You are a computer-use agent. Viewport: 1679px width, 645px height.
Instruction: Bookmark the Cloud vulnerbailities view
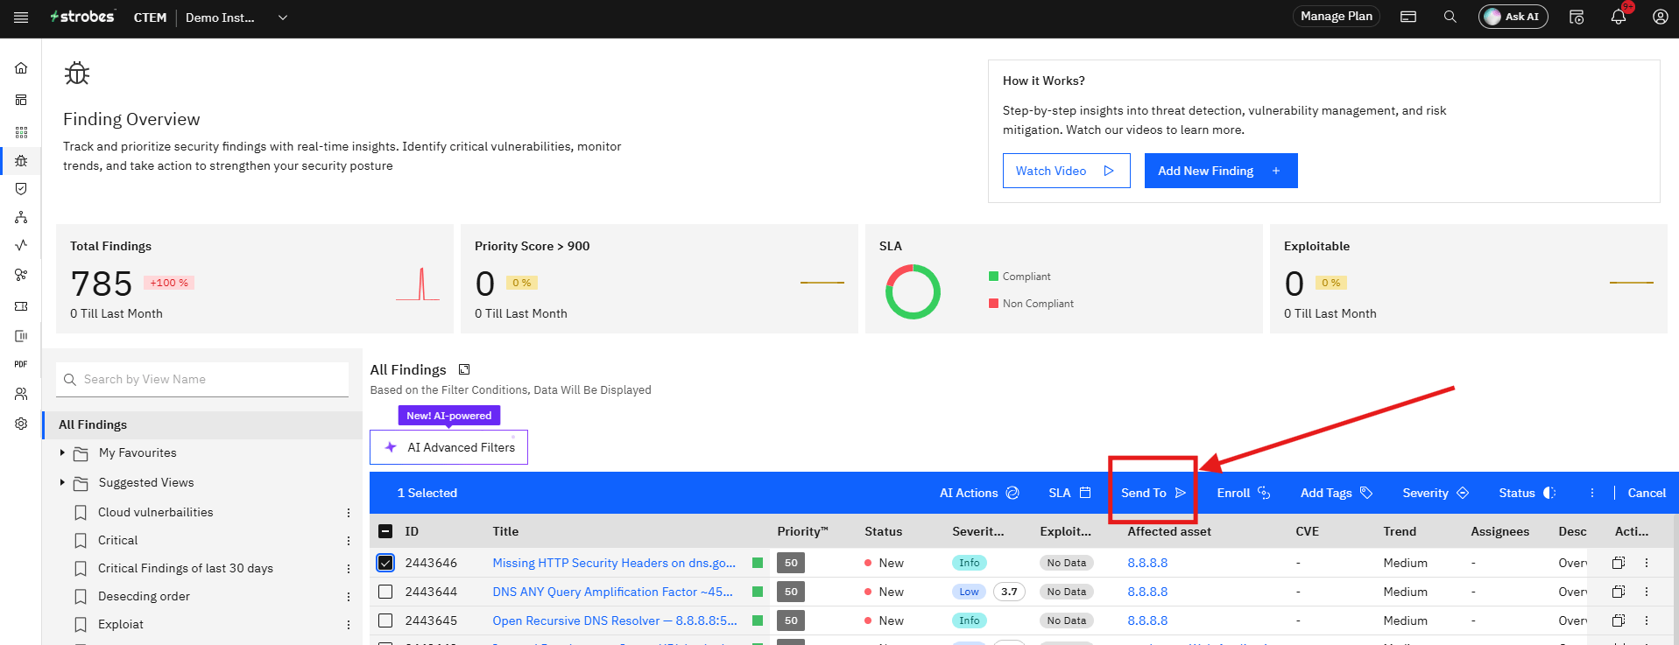81,512
